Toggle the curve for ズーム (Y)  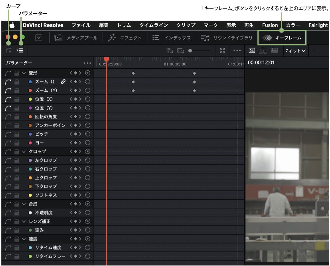[8, 90]
